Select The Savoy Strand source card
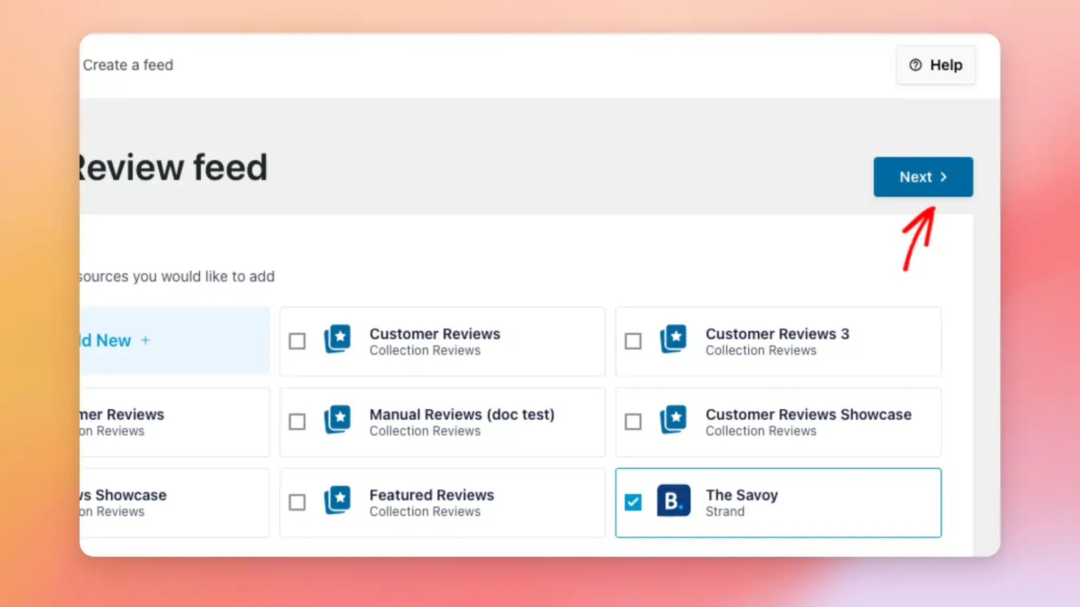This screenshot has height=607, width=1080. 778,503
